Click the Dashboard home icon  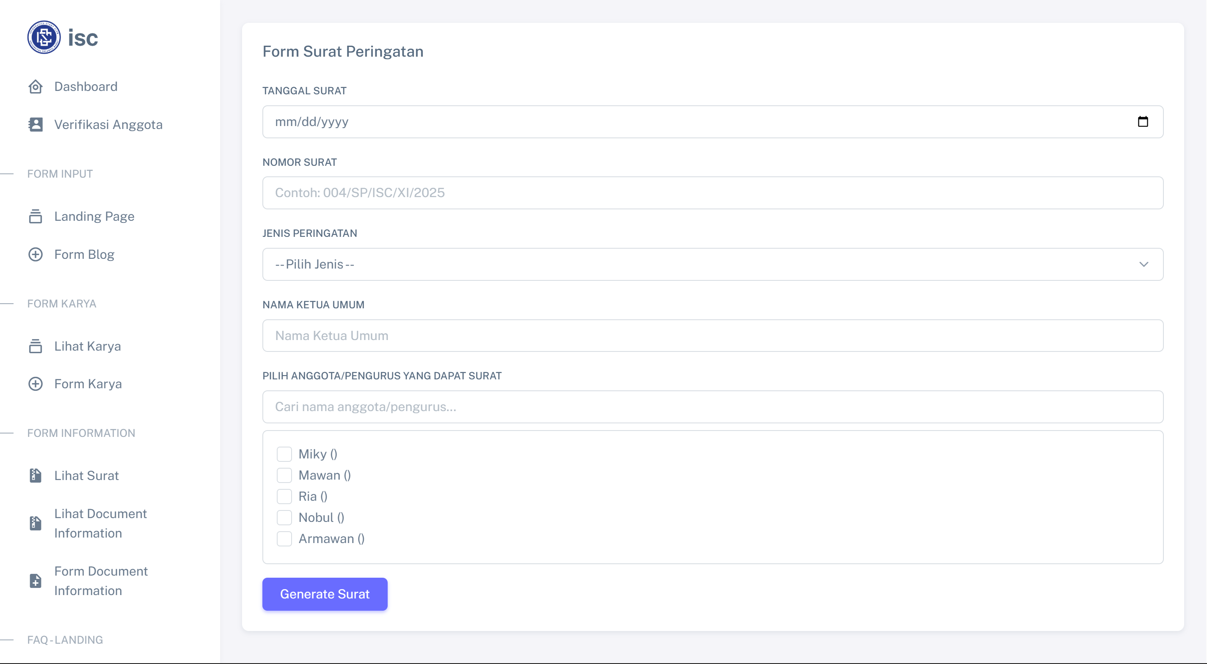click(x=36, y=87)
